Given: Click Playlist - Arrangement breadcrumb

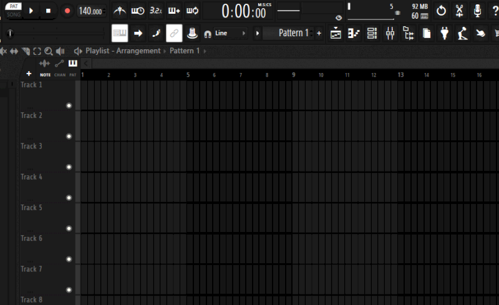Looking at the screenshot, I should pos(123,51).
